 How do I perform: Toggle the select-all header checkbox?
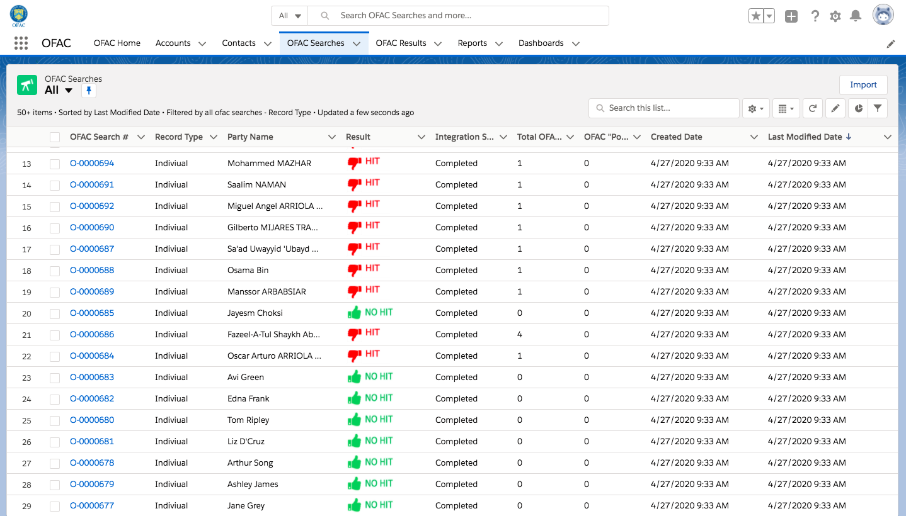click(x=55, y=137)
